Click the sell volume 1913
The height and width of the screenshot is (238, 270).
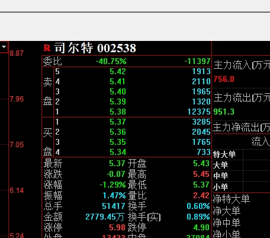pyautogui.click(x=201, y=71)
